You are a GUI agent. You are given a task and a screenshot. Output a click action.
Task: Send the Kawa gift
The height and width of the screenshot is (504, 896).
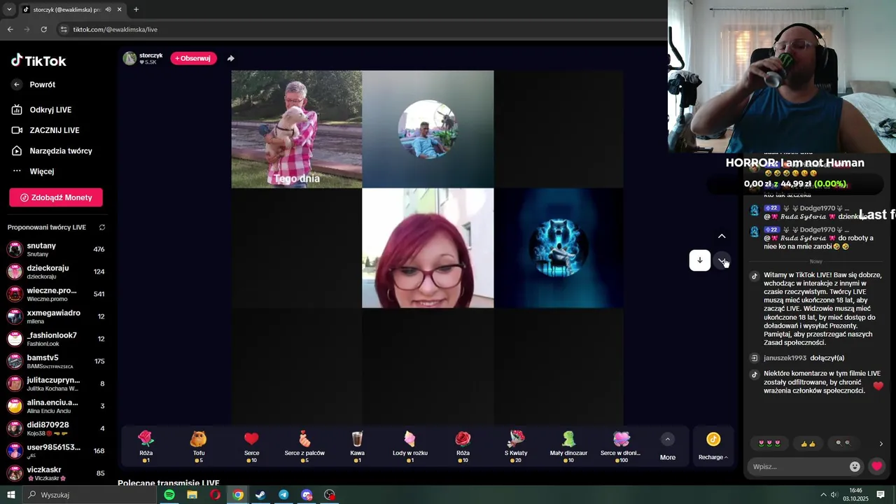coord(357,446)
